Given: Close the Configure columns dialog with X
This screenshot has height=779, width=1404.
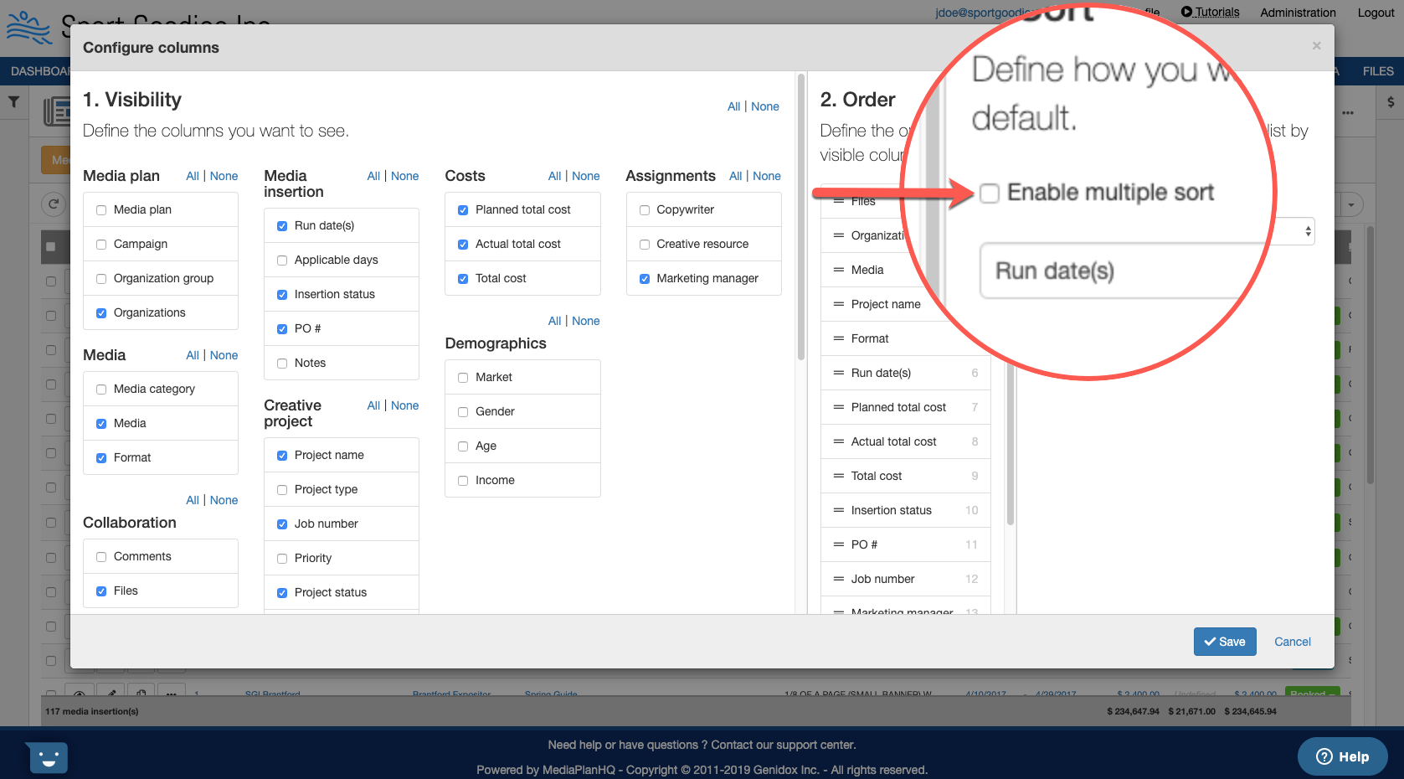Looking at the screenshot, I should 1316,46.
